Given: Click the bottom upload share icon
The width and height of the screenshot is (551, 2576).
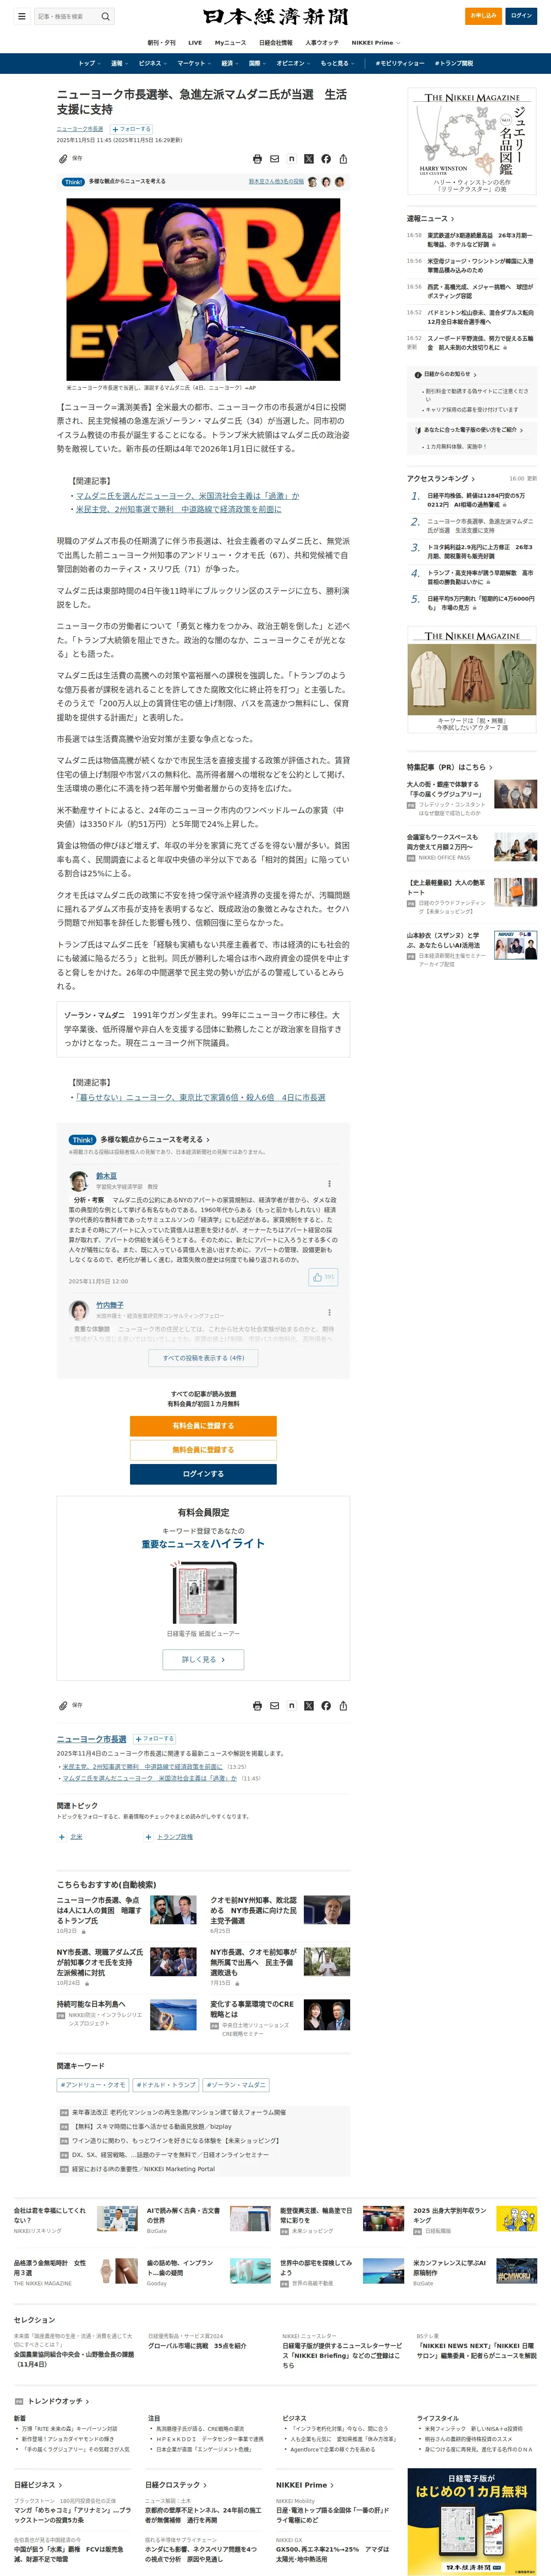Looking at the screenshot, I should tap(343, 1706).
